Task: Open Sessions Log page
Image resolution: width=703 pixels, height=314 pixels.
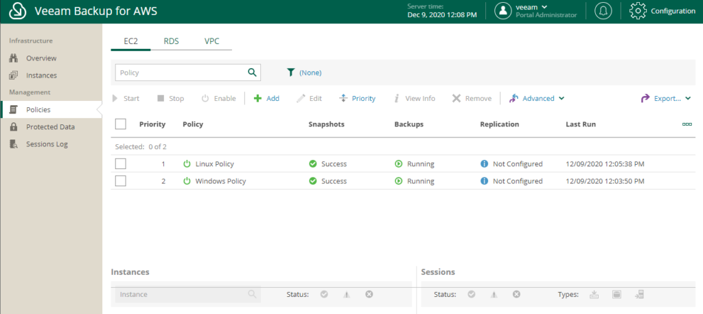Action: [47, 144]
